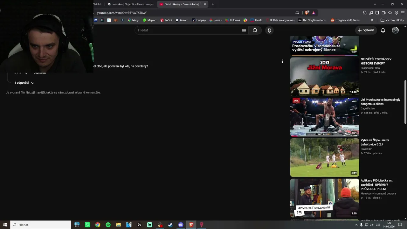This screenshot has height=229, width=407.
Task: Open the Kolomuk bookmark
Action: [x=233, y=20]
